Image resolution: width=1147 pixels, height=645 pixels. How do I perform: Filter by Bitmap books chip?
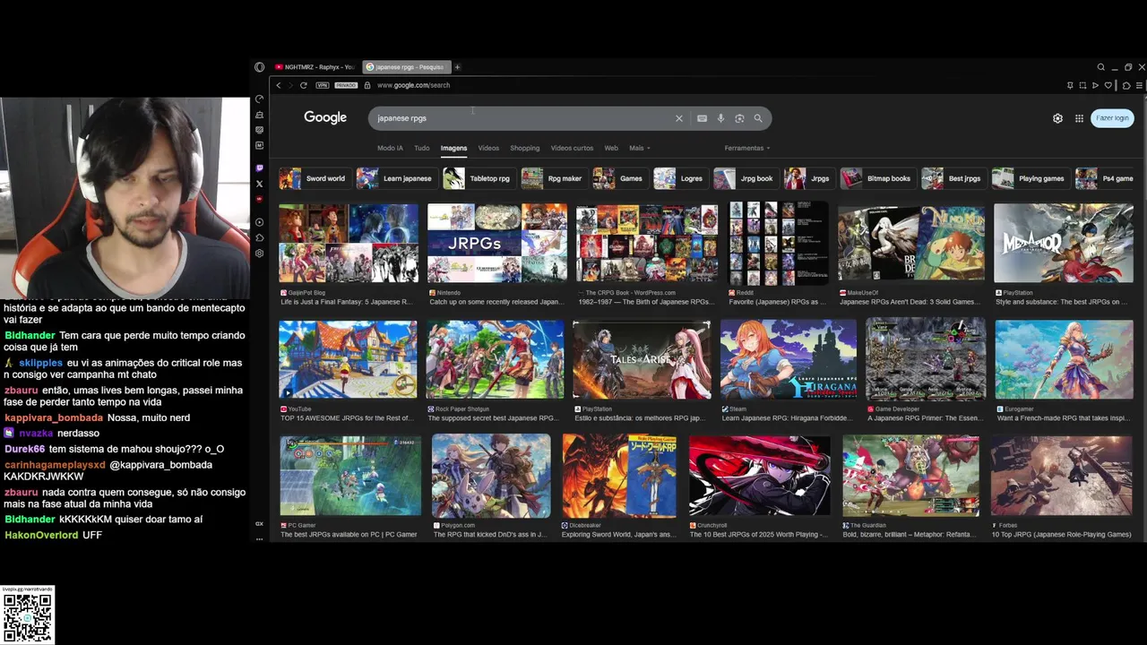coord(876,178)
